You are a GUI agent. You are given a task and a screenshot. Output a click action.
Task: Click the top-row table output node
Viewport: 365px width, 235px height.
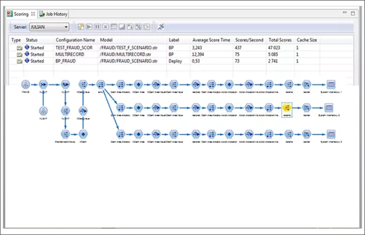click(331, 84)
